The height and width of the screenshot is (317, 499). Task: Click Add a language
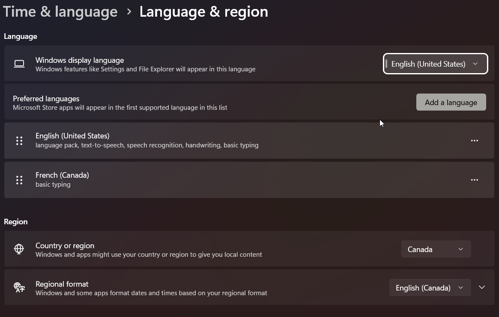[451, 102]
